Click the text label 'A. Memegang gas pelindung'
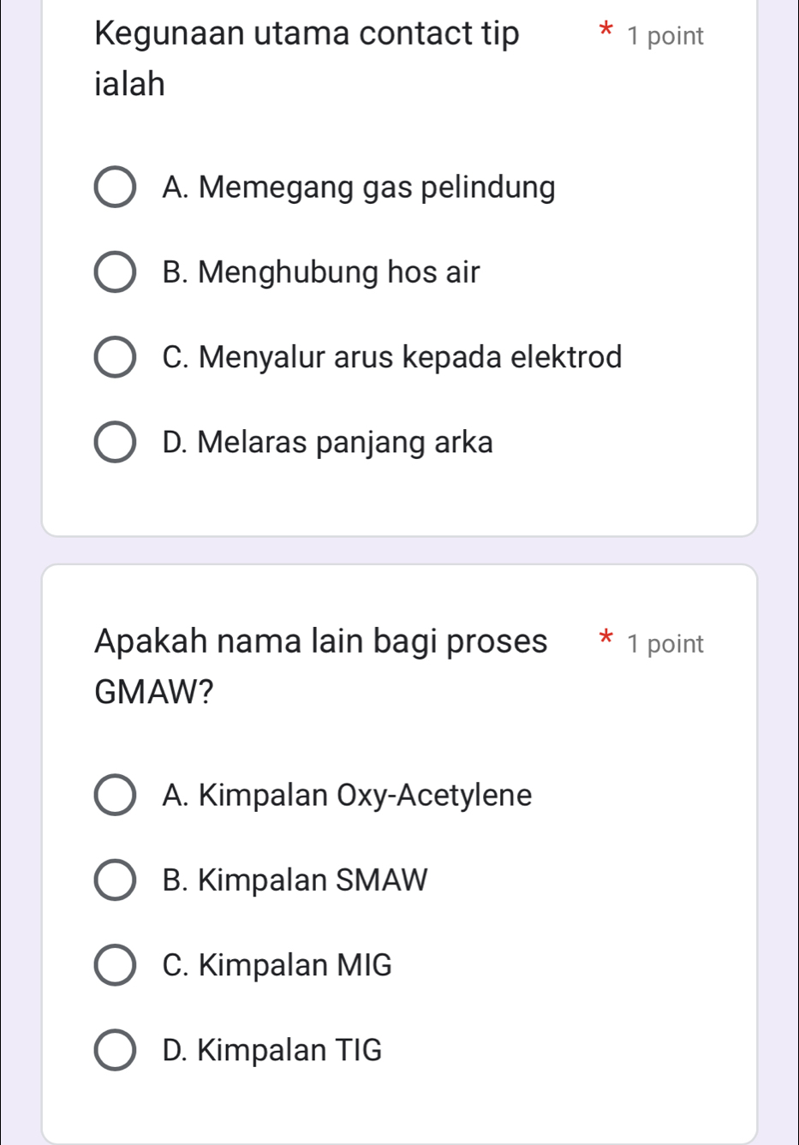This screenshot has height=1145, width=799. (358, 188)
